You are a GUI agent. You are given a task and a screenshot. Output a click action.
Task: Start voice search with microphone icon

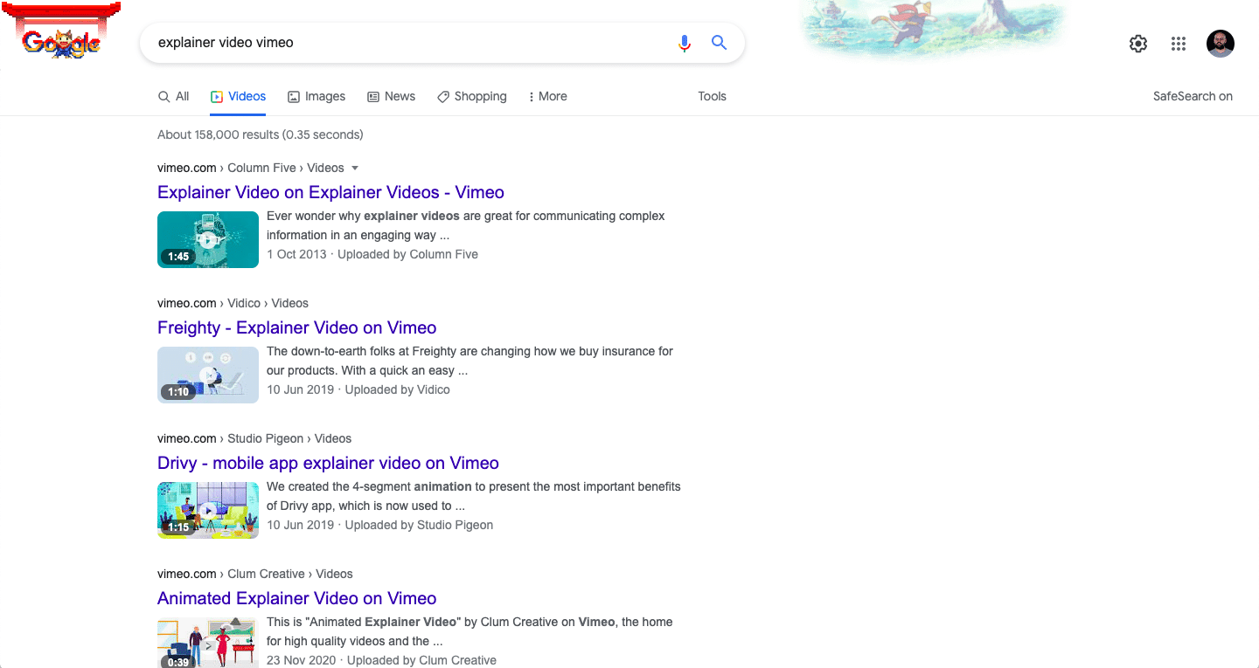pyautogui.click(x=685, y=43)
